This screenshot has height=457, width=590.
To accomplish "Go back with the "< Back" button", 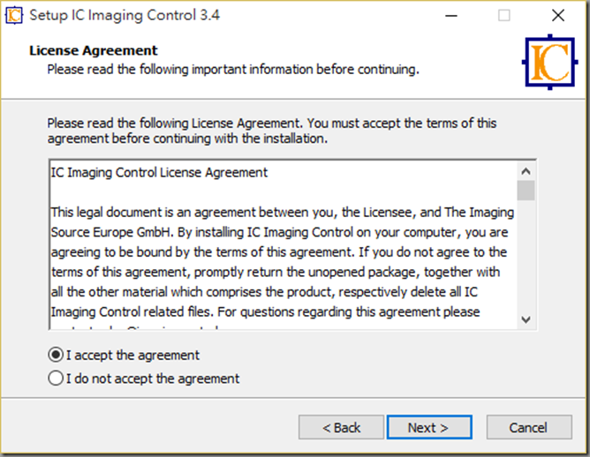I will click(341, 427).
